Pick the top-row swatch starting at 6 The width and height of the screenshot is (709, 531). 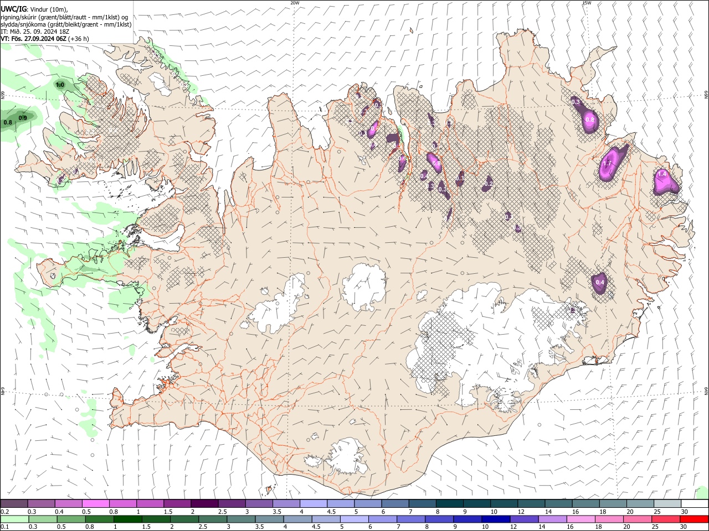(394, 504)
